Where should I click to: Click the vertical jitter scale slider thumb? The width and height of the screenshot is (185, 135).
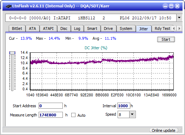click(12, 53)
